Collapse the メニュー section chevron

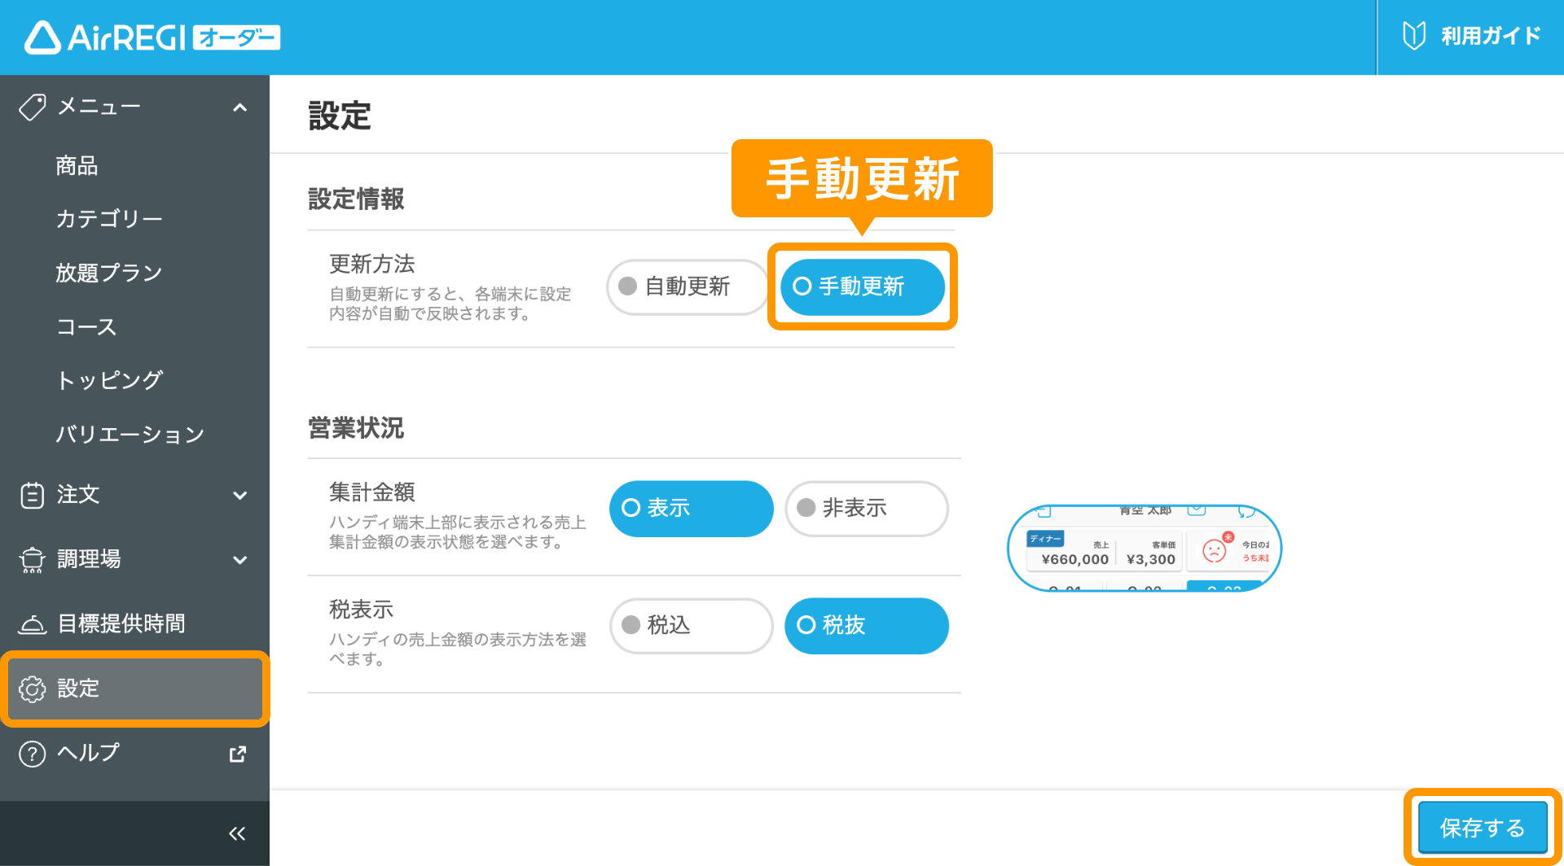point(239,107)
